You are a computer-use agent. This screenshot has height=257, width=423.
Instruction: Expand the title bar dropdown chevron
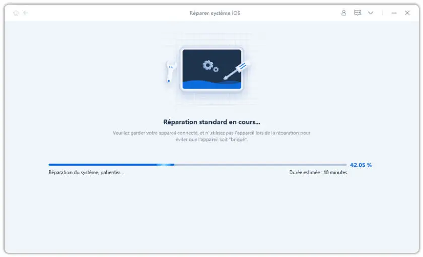(371, 13)
